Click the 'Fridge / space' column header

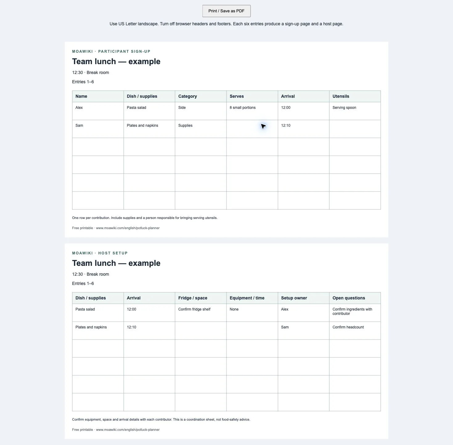201,298
